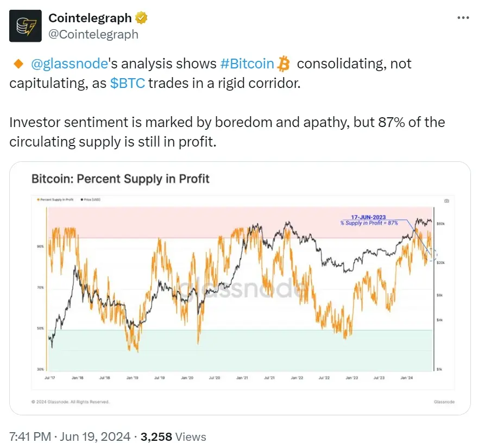Click the Cointelegraph display name

click(x=90, y=18)
